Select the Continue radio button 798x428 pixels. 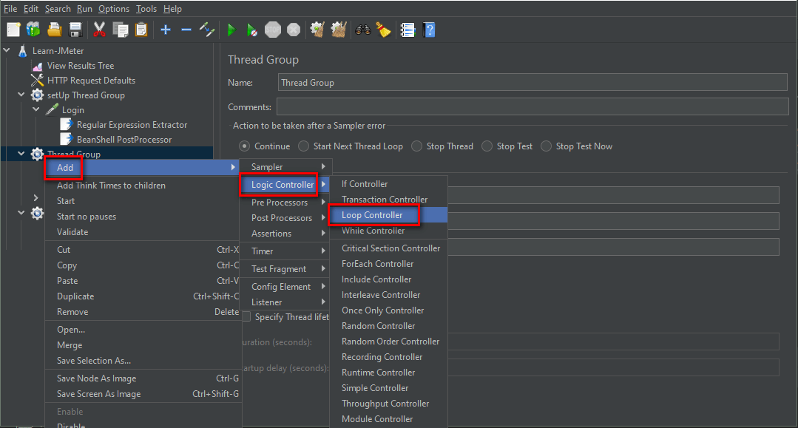(244, 146)
